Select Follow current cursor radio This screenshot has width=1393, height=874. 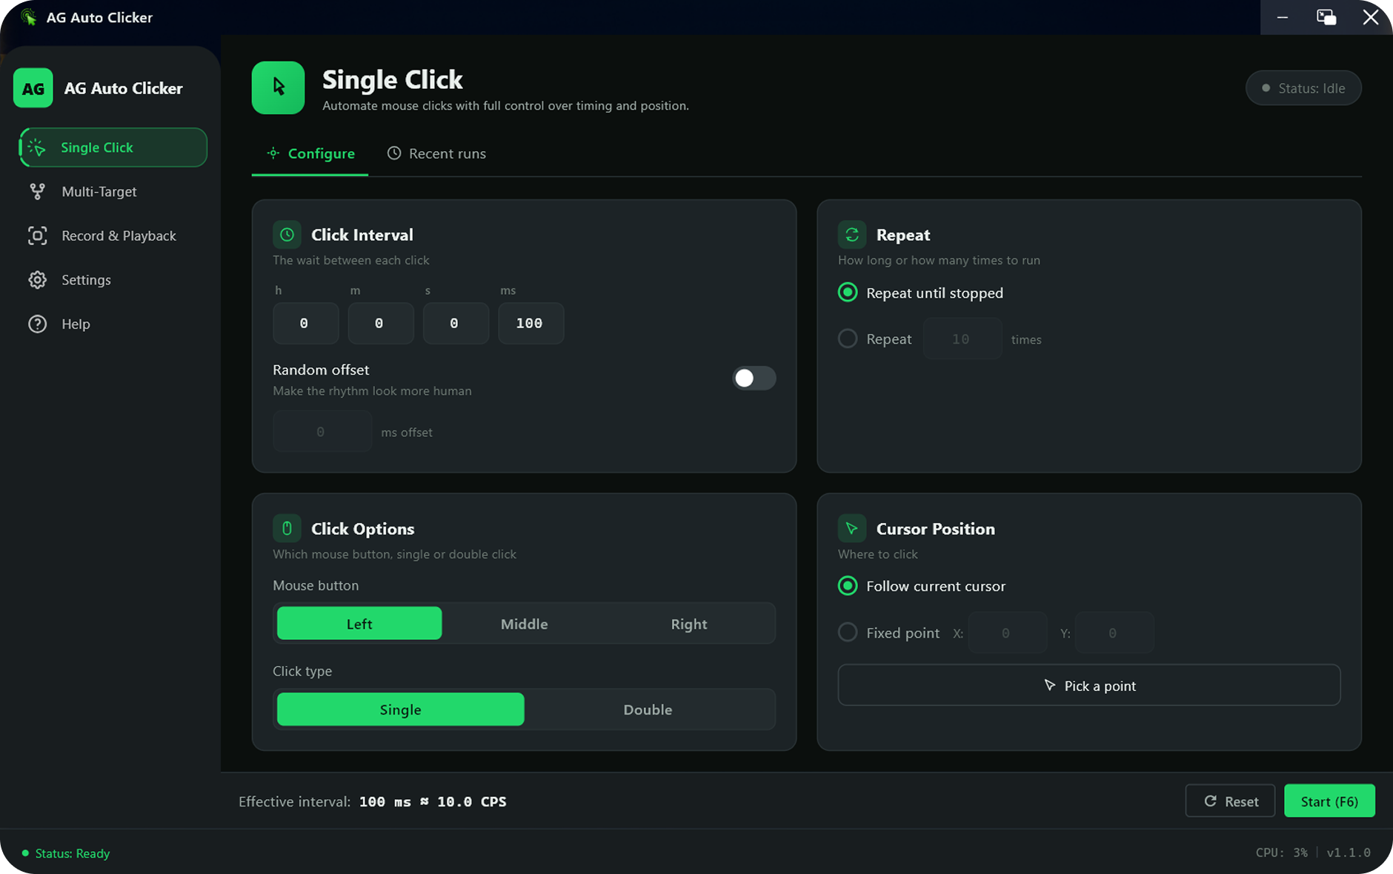coord(848,586)
